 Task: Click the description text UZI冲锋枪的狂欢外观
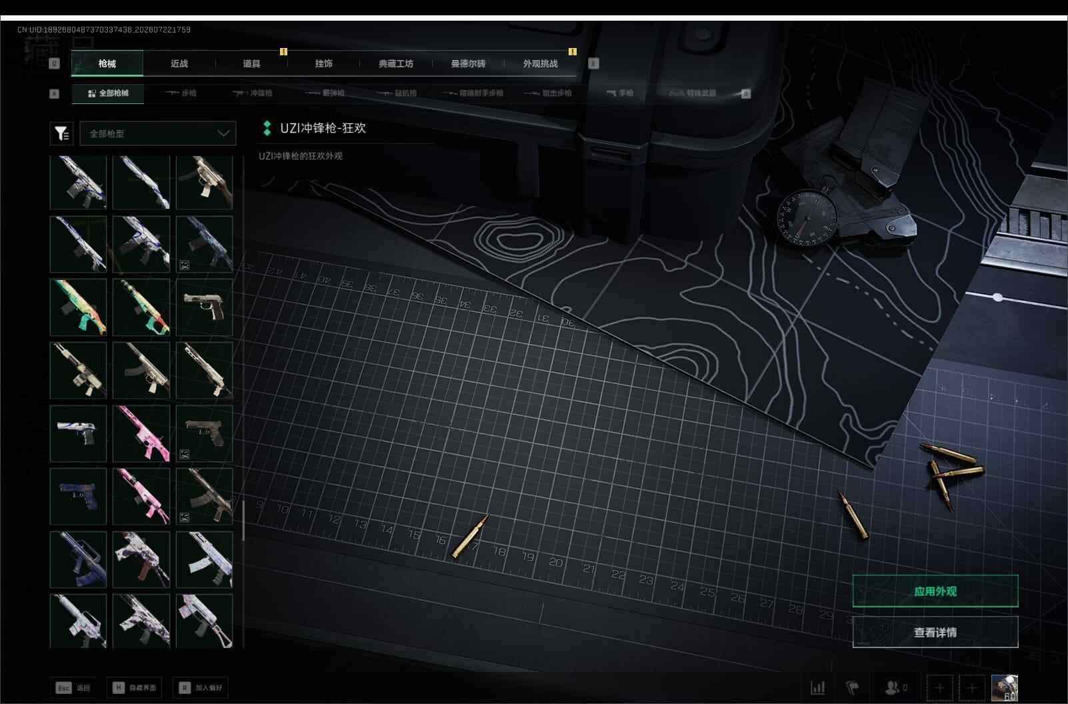301,156
